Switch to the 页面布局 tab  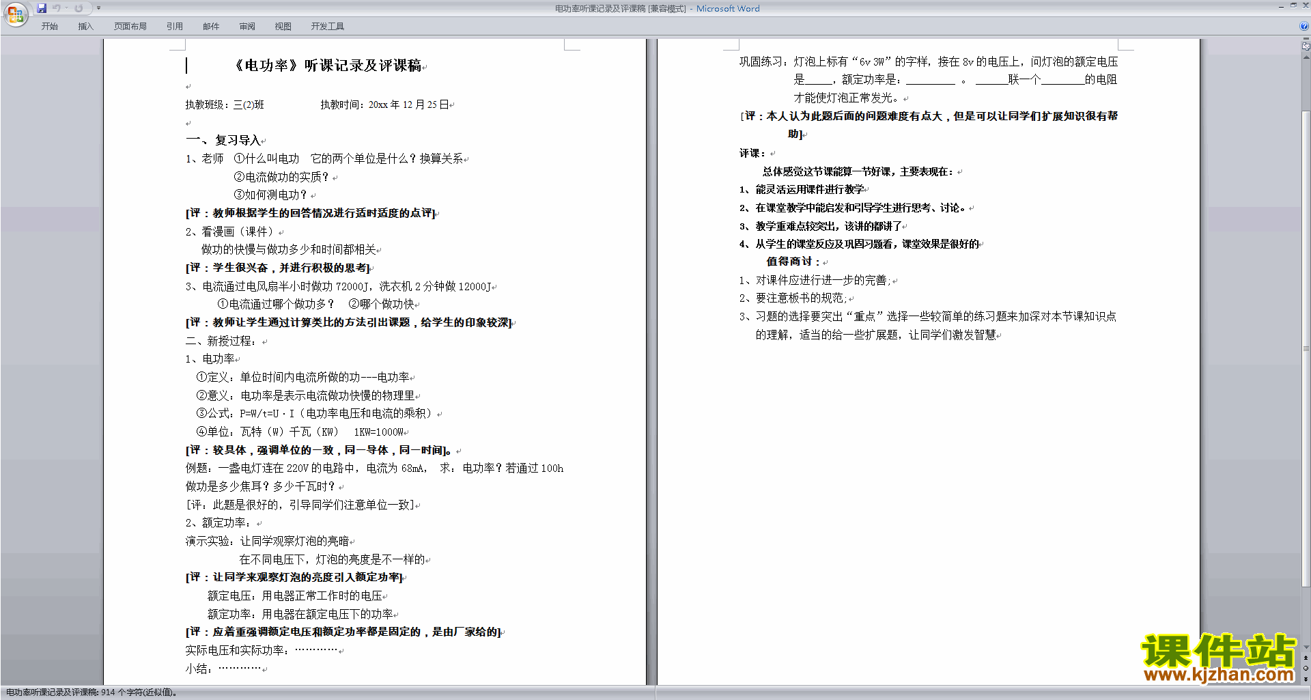130,27
